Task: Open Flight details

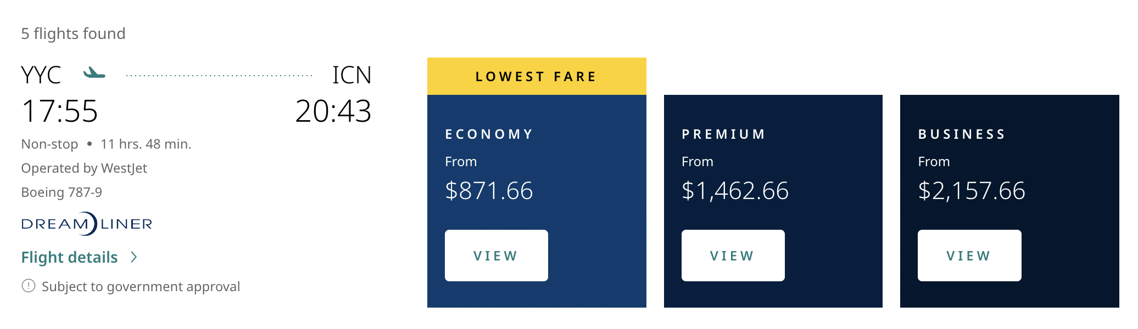Action: coord(69,257)
